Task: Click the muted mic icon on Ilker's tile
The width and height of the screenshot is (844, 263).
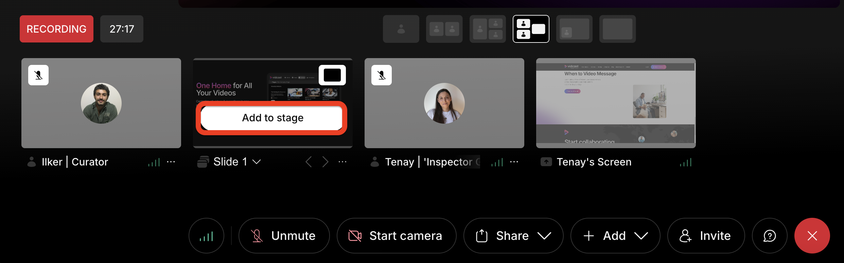Action: pyautogui.click(x=38, y=75)
